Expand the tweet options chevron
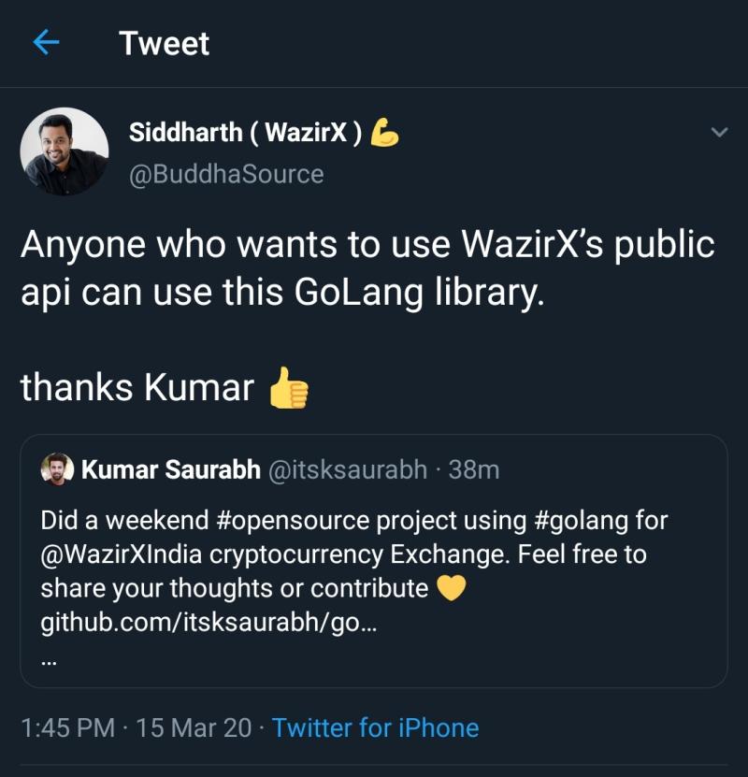Image resolution: width=748 pixels, height=777 pixels. point(719,133)
